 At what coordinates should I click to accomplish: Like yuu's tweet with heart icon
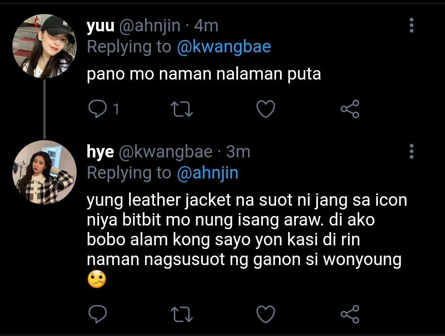point(266,109)
